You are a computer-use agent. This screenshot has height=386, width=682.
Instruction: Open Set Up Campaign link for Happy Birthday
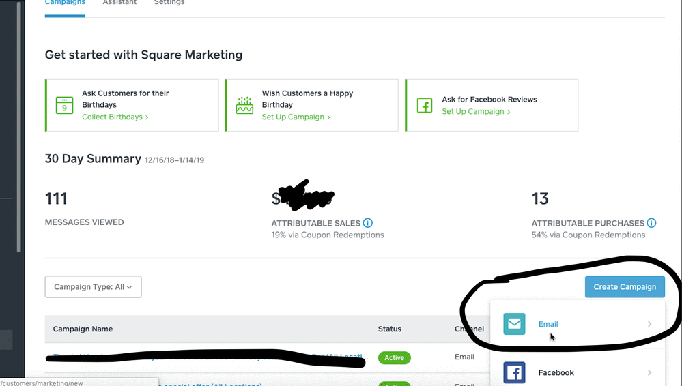296,117
